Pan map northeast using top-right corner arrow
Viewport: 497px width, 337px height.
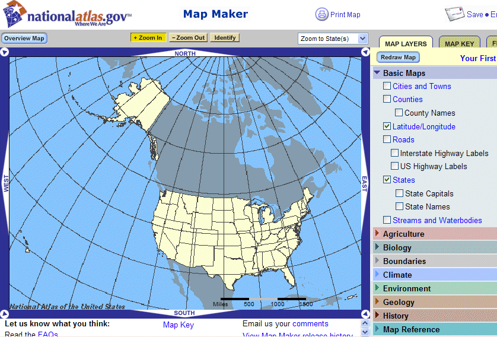point(365,52)
